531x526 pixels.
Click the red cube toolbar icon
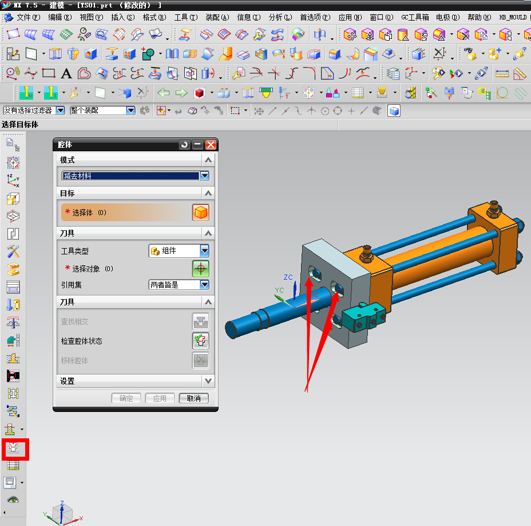click(x=199, y=93)
